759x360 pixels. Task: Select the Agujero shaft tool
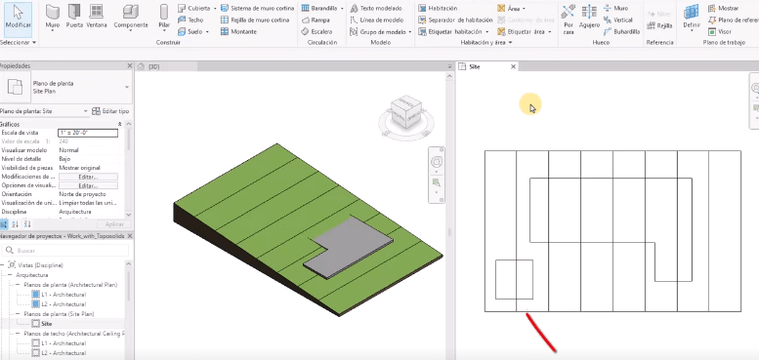[x=589, y=17]
